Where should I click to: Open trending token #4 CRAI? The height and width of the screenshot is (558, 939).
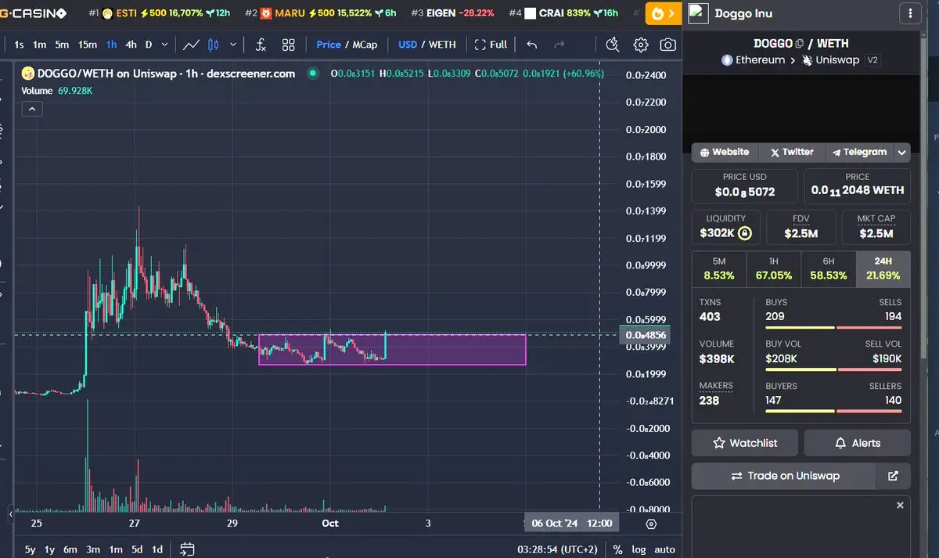click(x=563, y=13)
